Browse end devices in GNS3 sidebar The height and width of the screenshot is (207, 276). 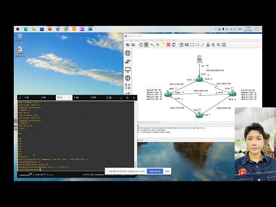click(128, 70)
